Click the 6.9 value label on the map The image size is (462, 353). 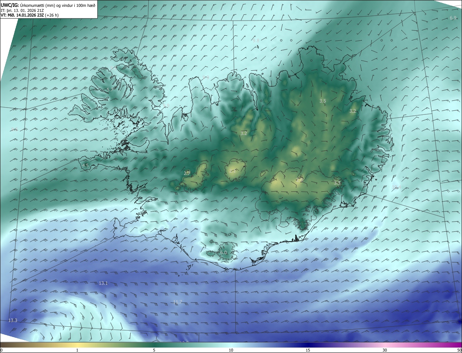point(453,18)
